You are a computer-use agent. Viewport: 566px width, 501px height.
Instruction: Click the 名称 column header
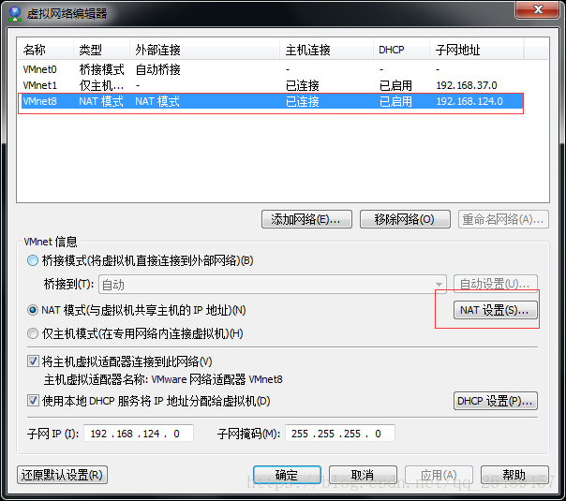pos(46,50)
